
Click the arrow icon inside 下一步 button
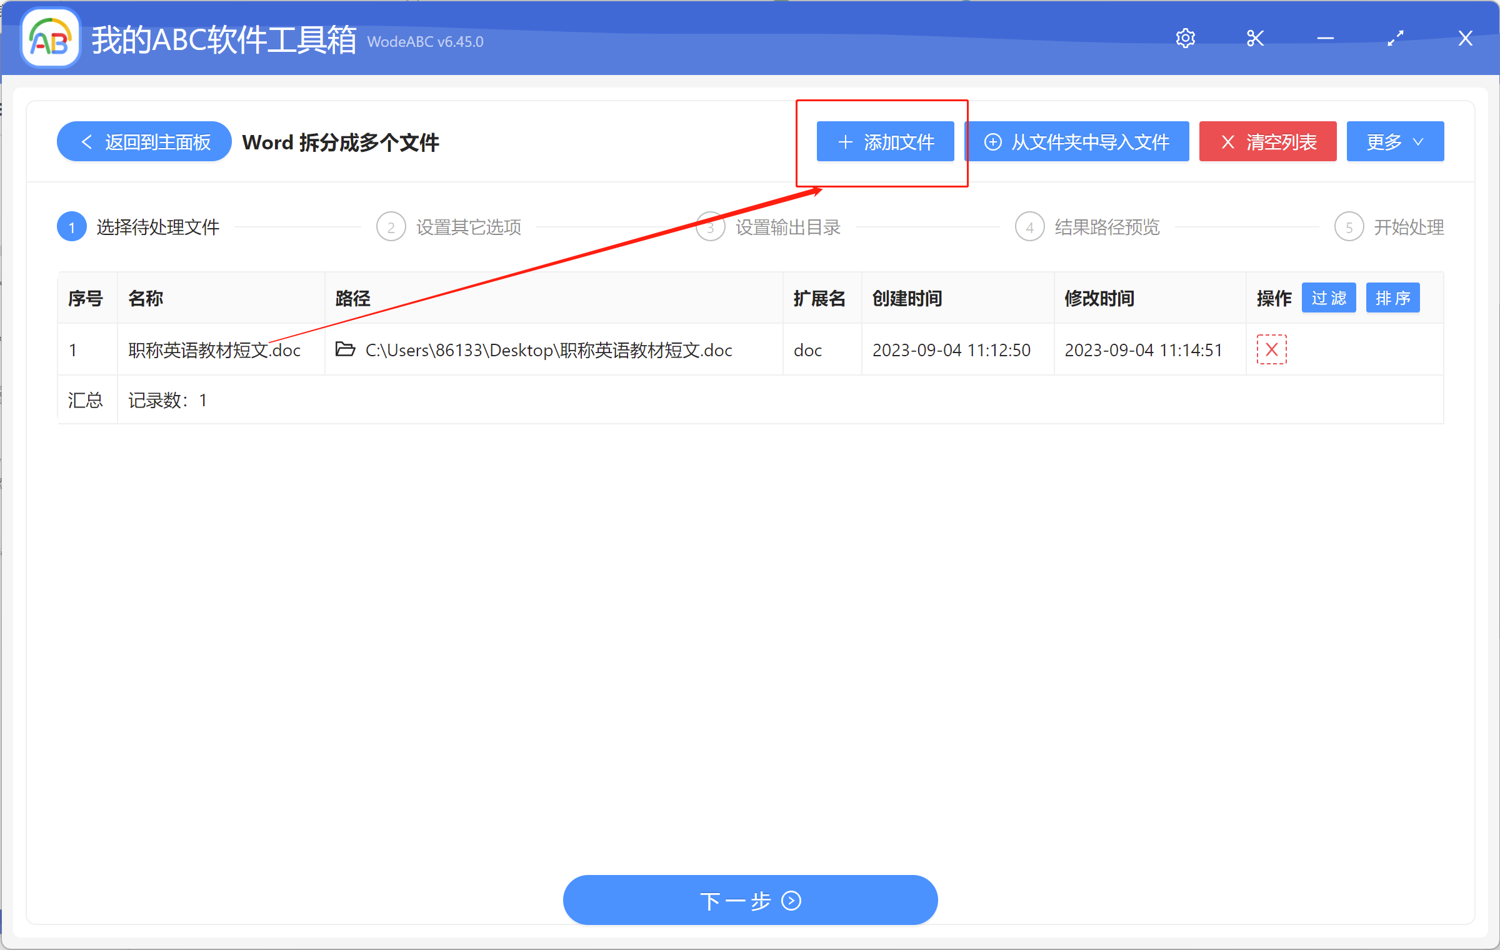(x=791, y=901)
